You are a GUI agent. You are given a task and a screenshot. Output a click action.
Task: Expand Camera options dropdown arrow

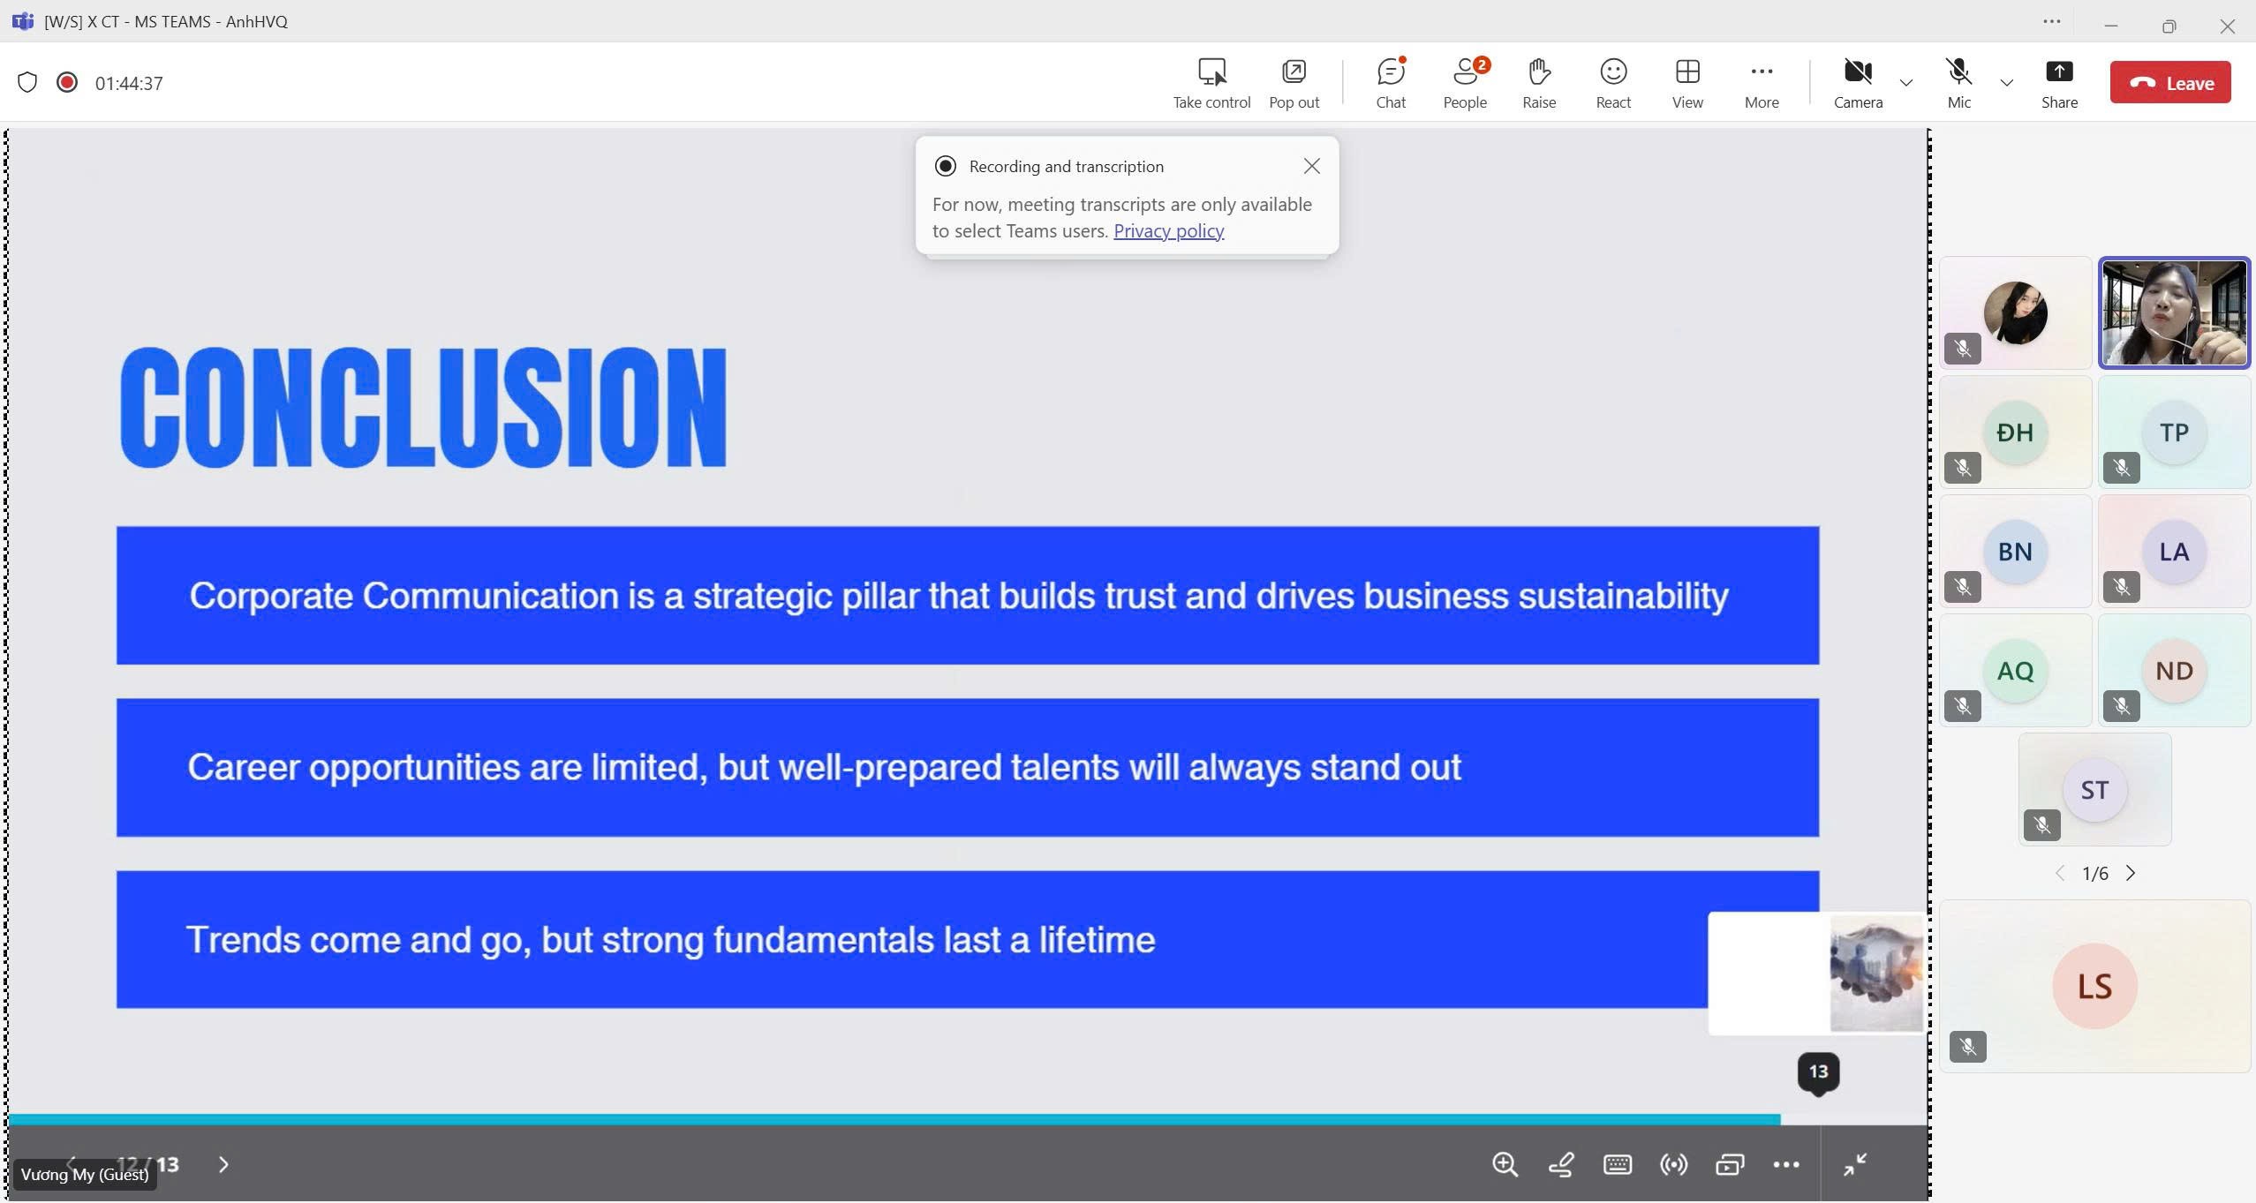pos(1906,83)
